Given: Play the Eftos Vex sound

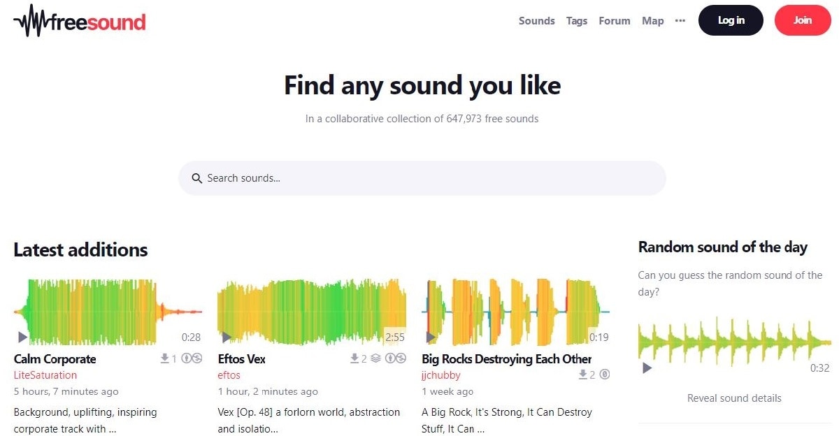Looking at the screenshot, I should (x=227, y=337).
